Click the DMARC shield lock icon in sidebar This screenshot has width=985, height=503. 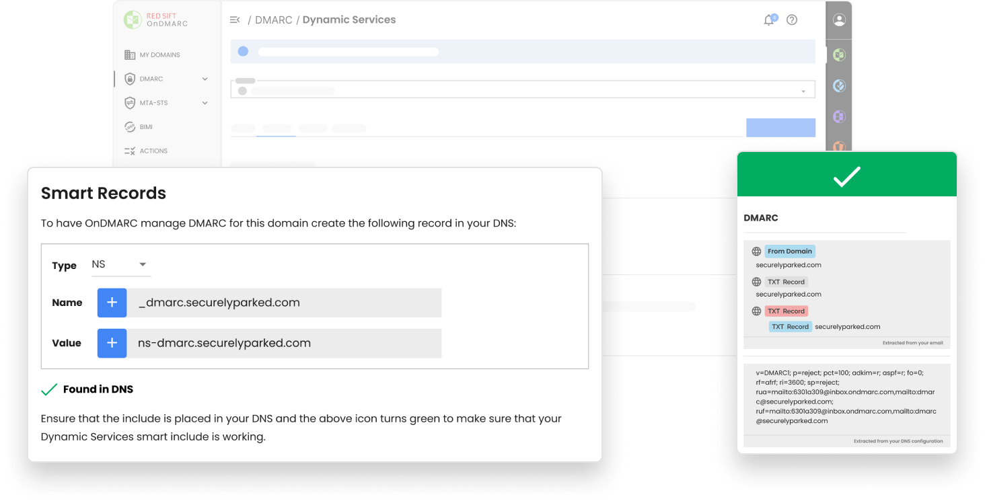coord(130,79)
